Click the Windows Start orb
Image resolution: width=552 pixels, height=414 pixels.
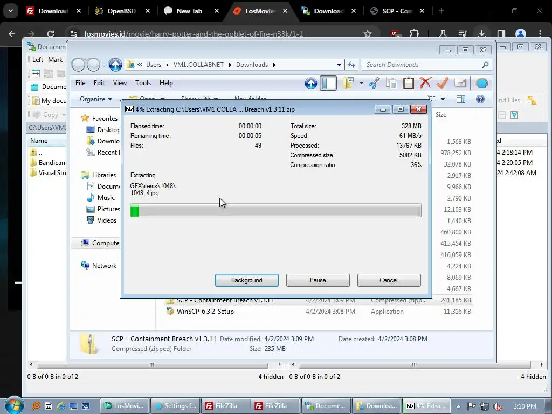14,405
